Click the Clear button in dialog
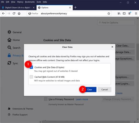 click(x=90, y=89)
